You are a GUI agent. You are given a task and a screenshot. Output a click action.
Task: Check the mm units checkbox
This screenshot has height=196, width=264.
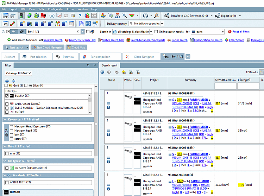[7, 154]
